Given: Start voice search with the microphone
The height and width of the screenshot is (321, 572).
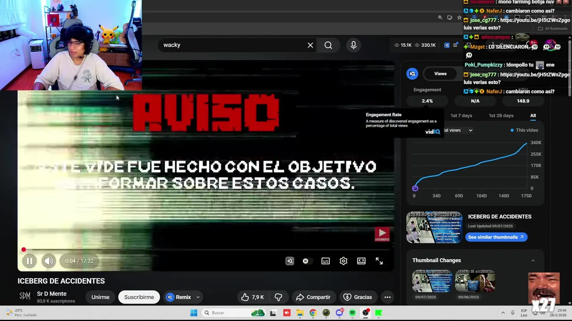Looking at the screenshot, I should pyautogui.click(x=353, y=45).
